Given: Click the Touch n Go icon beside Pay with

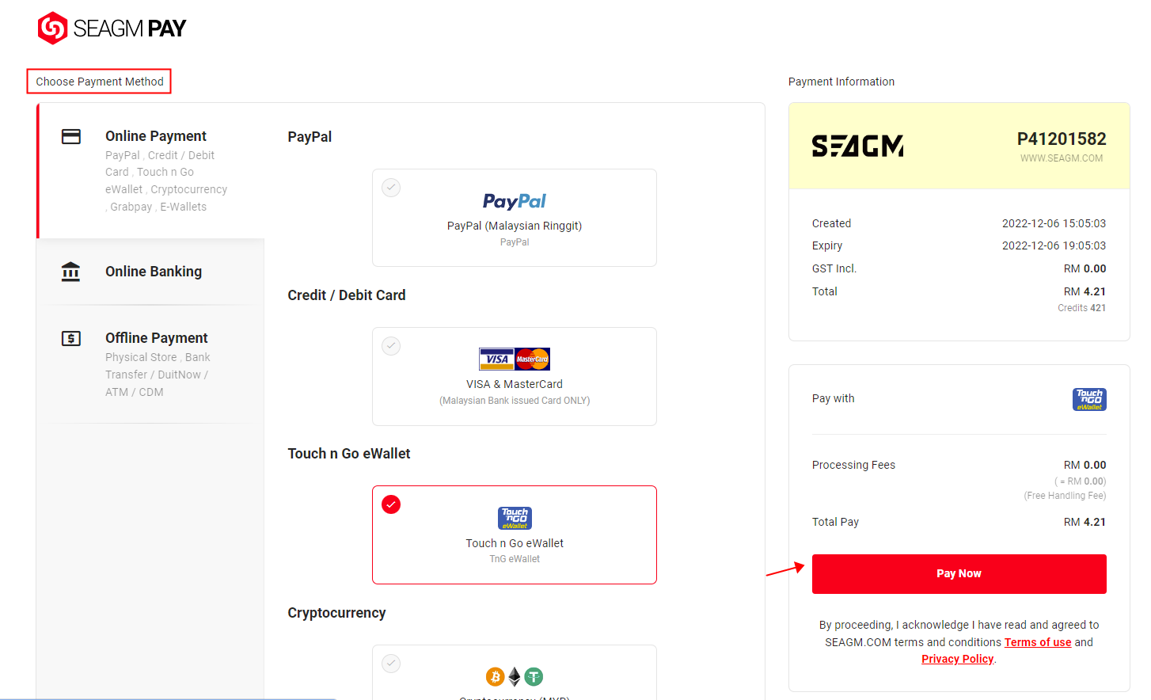Looking at the screenshot, I should (x=1089, y=399).
